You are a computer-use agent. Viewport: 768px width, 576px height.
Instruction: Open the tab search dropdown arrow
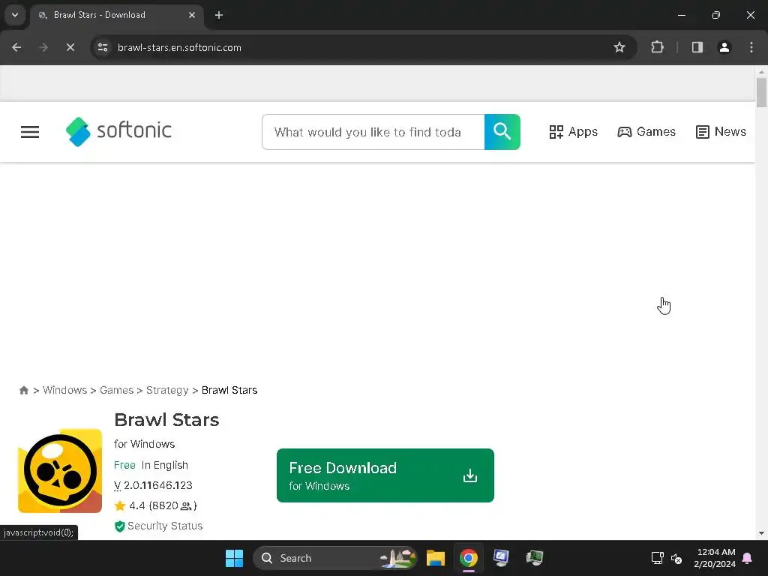pyautogui.click(x=15, y=15)
